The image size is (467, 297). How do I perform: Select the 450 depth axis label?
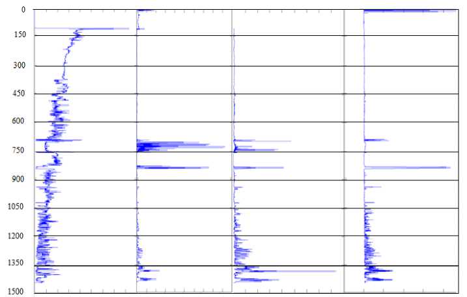18,93
